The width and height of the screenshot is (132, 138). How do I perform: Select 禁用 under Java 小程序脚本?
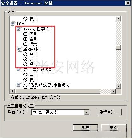pos(25,34)
